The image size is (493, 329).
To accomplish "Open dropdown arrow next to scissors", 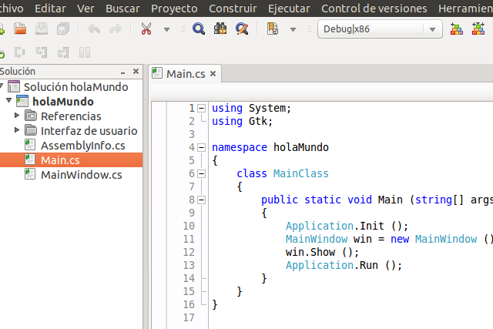I will tap(166, 29).
